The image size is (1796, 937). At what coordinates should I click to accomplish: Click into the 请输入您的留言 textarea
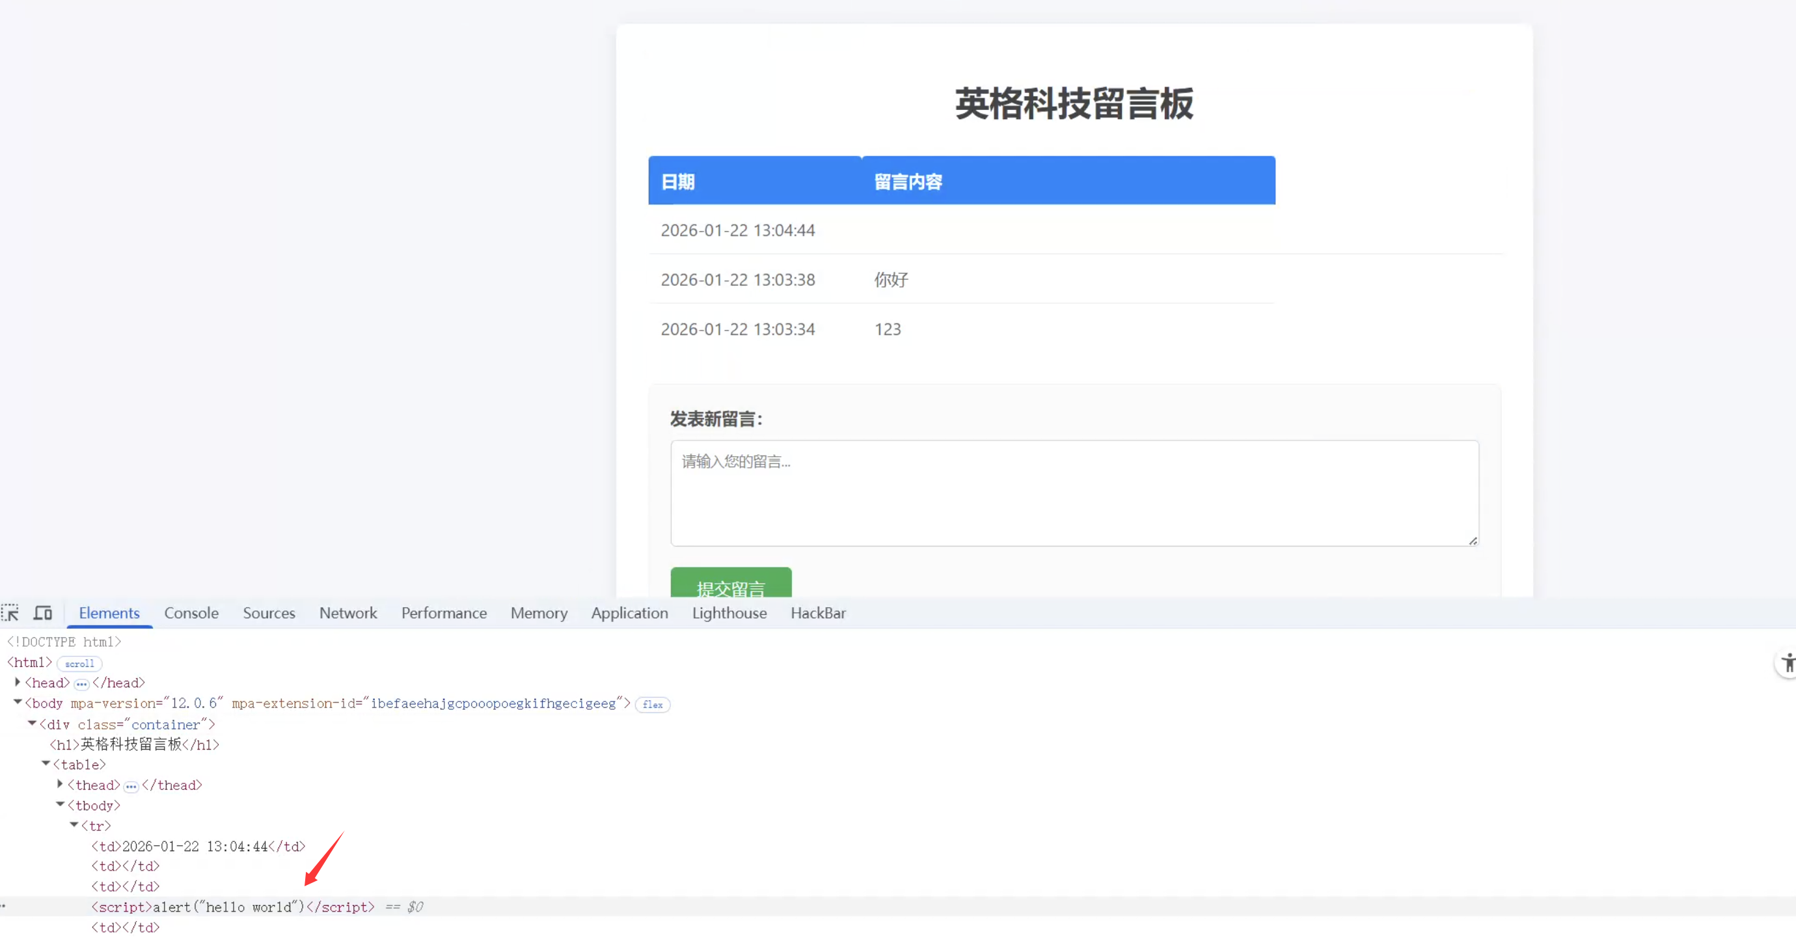pyautogui.click(x=1074, y=493)
